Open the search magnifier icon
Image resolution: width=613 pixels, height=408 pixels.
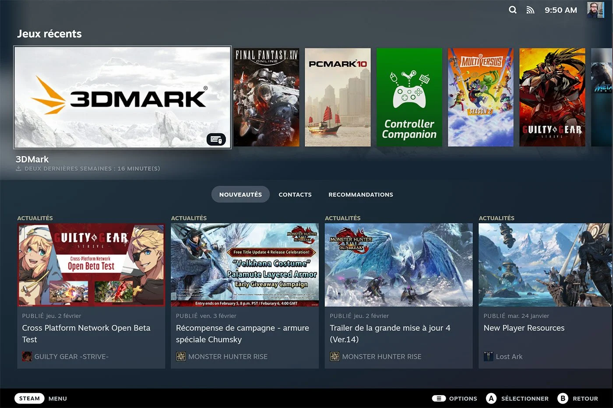(x=513, y=10)
